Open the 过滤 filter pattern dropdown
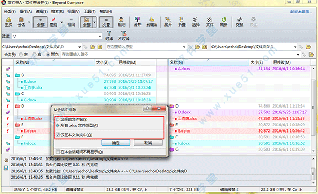318x194 pixels. pos(100,36)
